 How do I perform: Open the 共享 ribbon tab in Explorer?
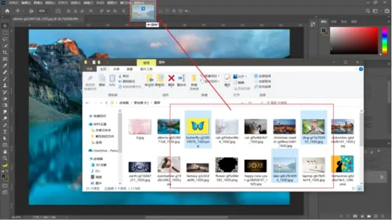(116, 69)
